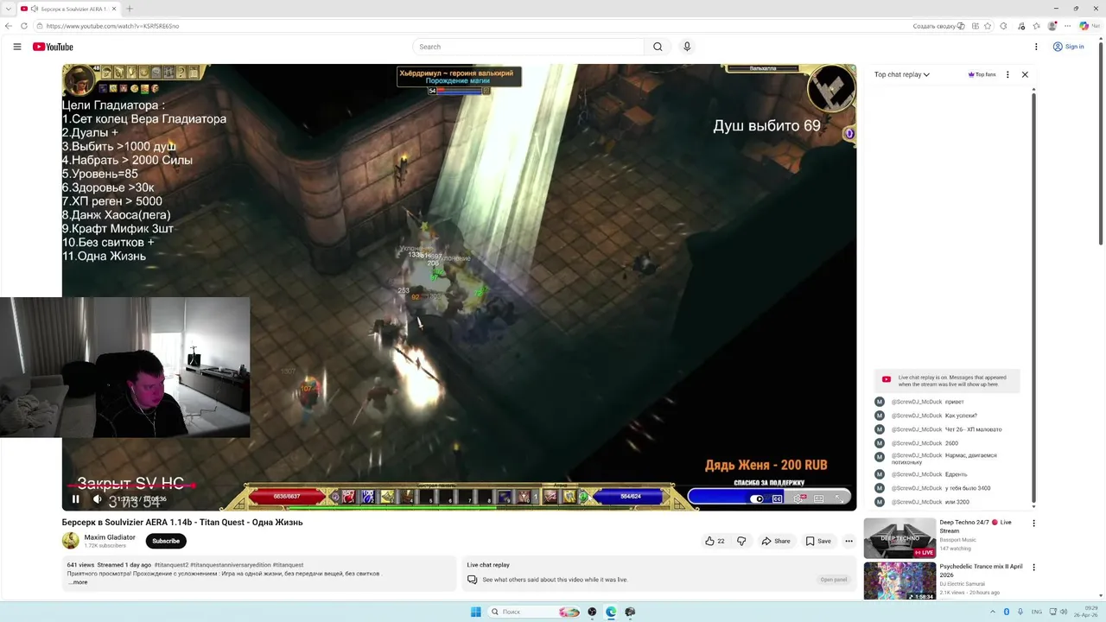Click the Sign in button
The height and width of the screenshot is (622, 1106).
tap(1069, 47)
